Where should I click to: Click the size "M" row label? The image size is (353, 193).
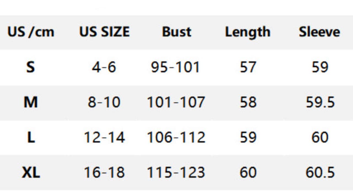click(31, 102)
